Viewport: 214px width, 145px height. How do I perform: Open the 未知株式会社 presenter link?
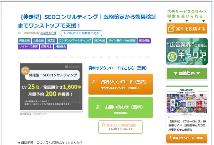tap(48, 33)
